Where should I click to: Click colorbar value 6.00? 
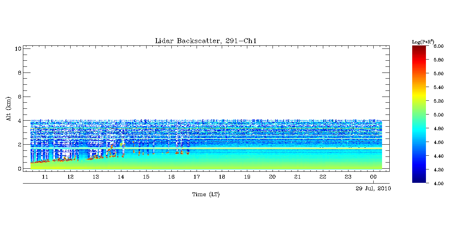tap(439, 46)
